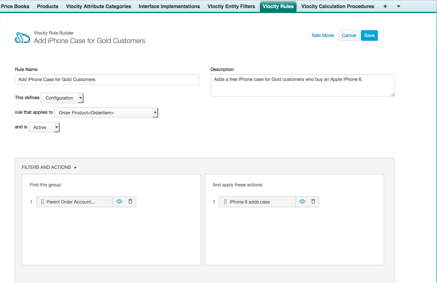The image size is (437, 283).
Task: Open the Interface Implementations tab
Action: coord(169,6)
